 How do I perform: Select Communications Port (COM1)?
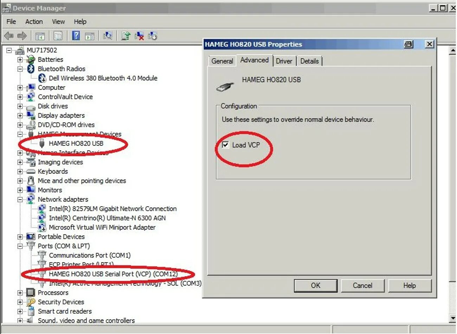90,255
